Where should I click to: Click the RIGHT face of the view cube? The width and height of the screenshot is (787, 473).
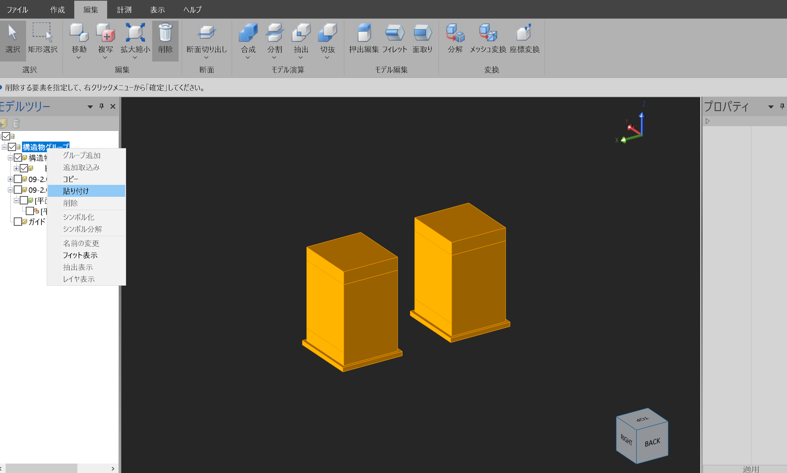tap(626, 440)
